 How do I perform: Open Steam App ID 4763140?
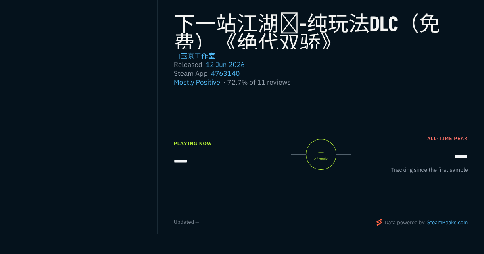coord(225,73)
